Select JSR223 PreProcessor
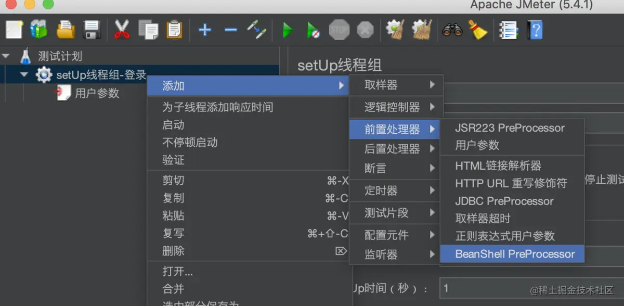Screen dimensions: 624x306 512,128
